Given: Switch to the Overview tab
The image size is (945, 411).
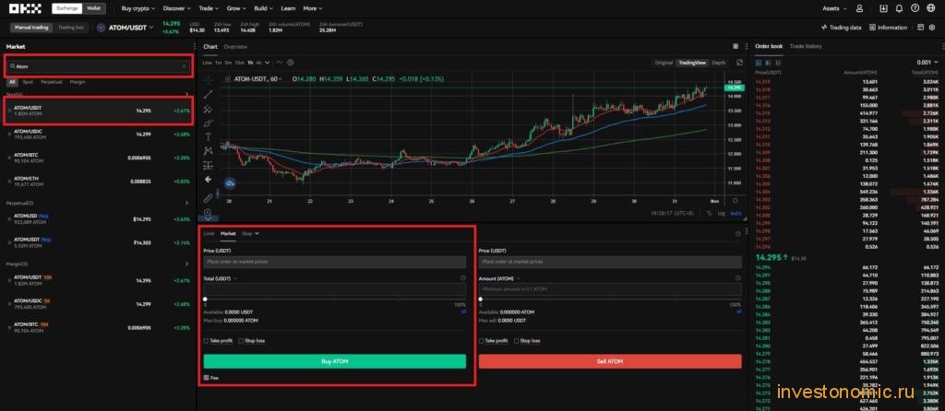Looking at the screenshot, I should (235, 46).
